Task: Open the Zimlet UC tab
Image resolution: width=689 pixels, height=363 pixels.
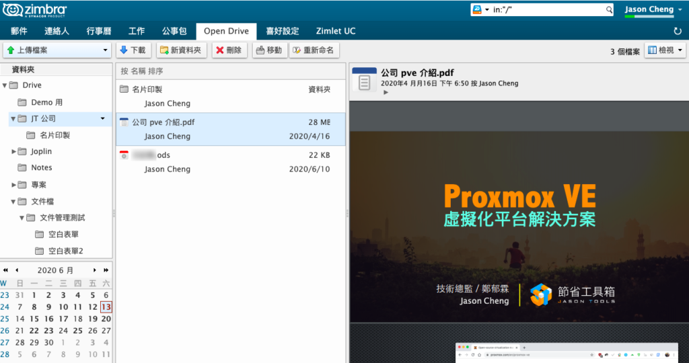Action: pyautogui.click(x=336, y=31)
